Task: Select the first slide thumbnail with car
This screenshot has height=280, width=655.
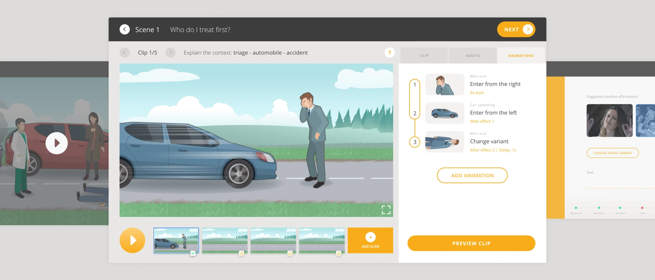Action: pyautogui.click(x=176, y=240)
